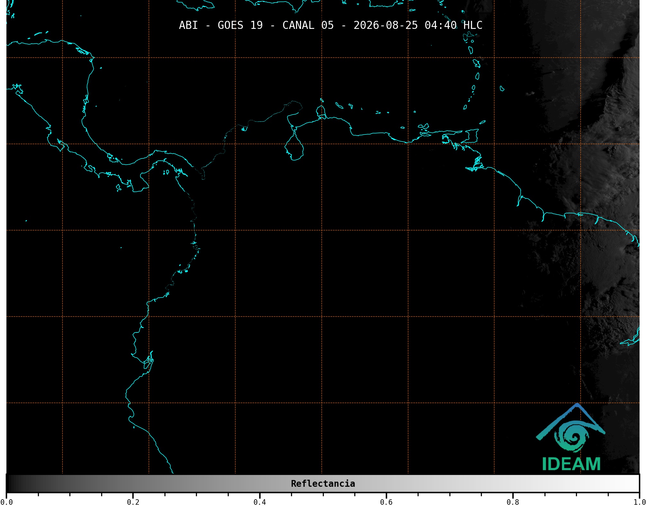646x506 pixels.
Task: Click the date 2026-08-25 in the title
Action: coord(386,25)
